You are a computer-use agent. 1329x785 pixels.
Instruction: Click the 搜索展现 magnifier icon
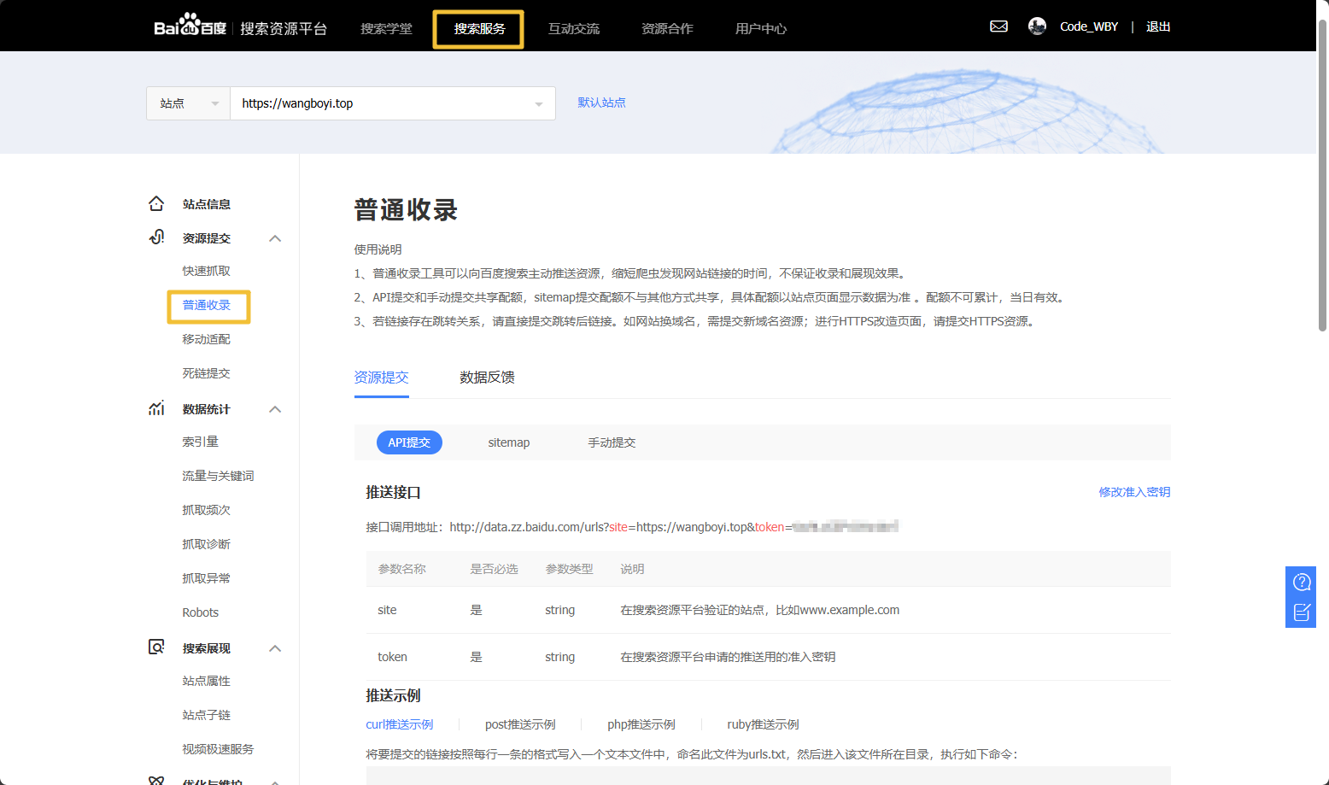156,647
